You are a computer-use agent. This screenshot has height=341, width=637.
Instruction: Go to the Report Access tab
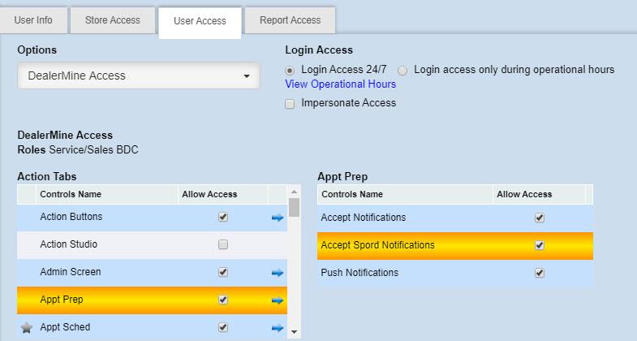(290, 20)
